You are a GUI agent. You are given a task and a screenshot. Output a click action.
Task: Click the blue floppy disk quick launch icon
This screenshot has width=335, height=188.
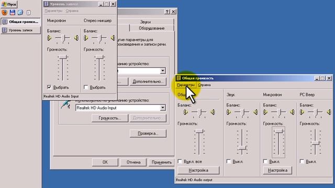13,13
